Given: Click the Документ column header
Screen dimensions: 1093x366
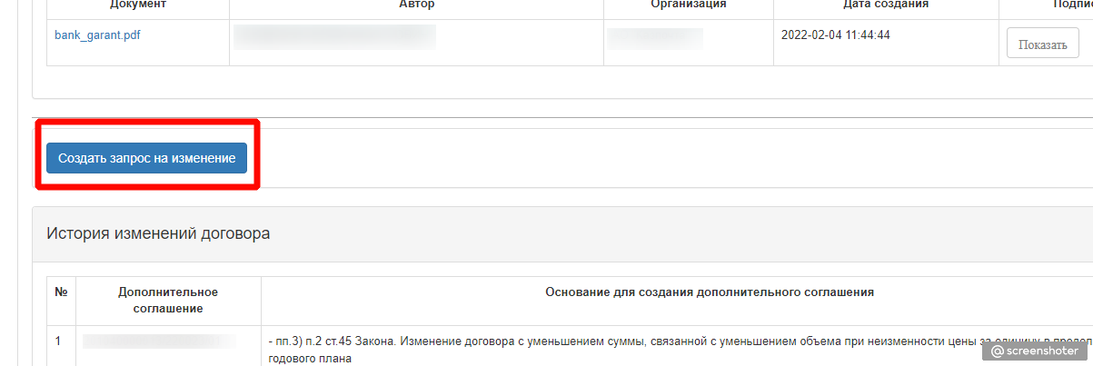Looking at the screenshot, I should [x=138, y=5].
